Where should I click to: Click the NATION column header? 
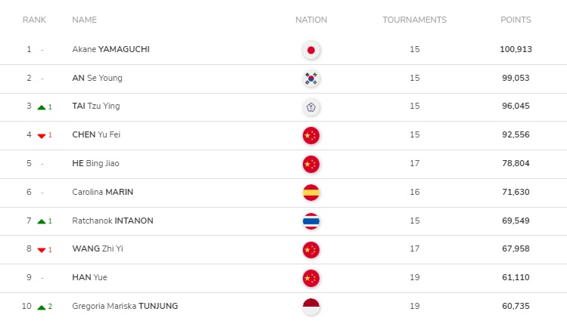tap(311, 20)
